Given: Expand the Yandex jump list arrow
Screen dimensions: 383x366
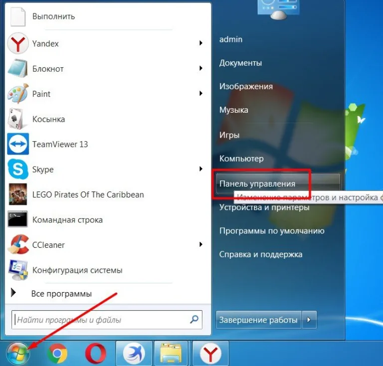Looking at the screenshot, I should tap(201, 43).
